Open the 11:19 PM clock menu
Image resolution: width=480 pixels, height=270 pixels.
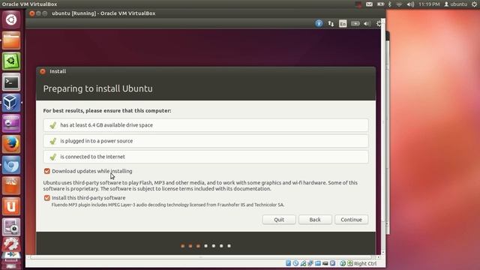click(429, 4)
